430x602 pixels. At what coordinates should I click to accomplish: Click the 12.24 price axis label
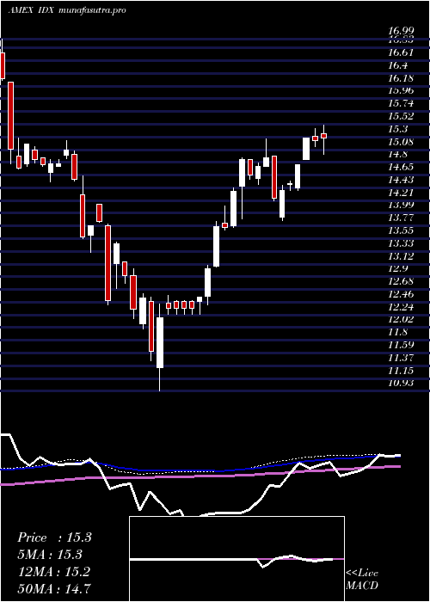coord(401,307)
